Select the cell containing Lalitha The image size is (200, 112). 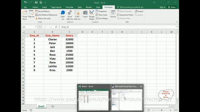(52, 66)
